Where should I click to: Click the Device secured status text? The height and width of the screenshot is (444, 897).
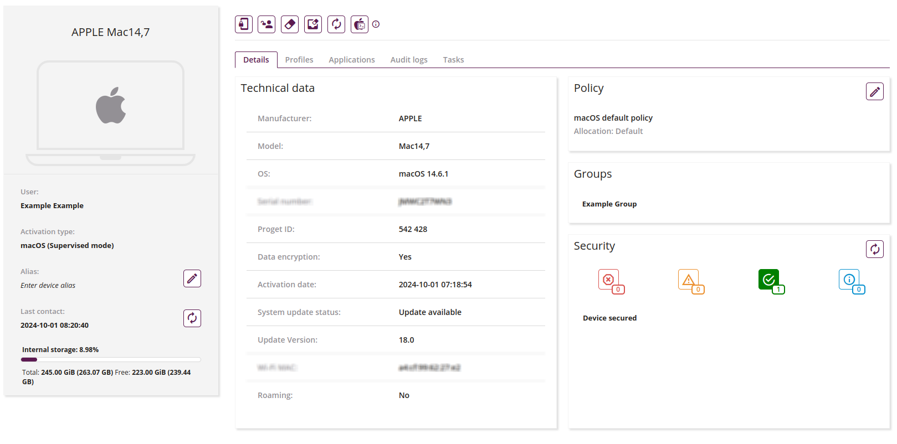click(x=609, y=318)
